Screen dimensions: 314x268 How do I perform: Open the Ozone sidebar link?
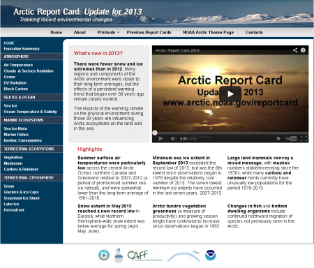10,77
